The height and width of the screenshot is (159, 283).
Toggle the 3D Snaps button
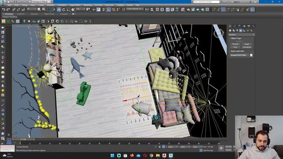pyautogui.click(x=104, y=10)
